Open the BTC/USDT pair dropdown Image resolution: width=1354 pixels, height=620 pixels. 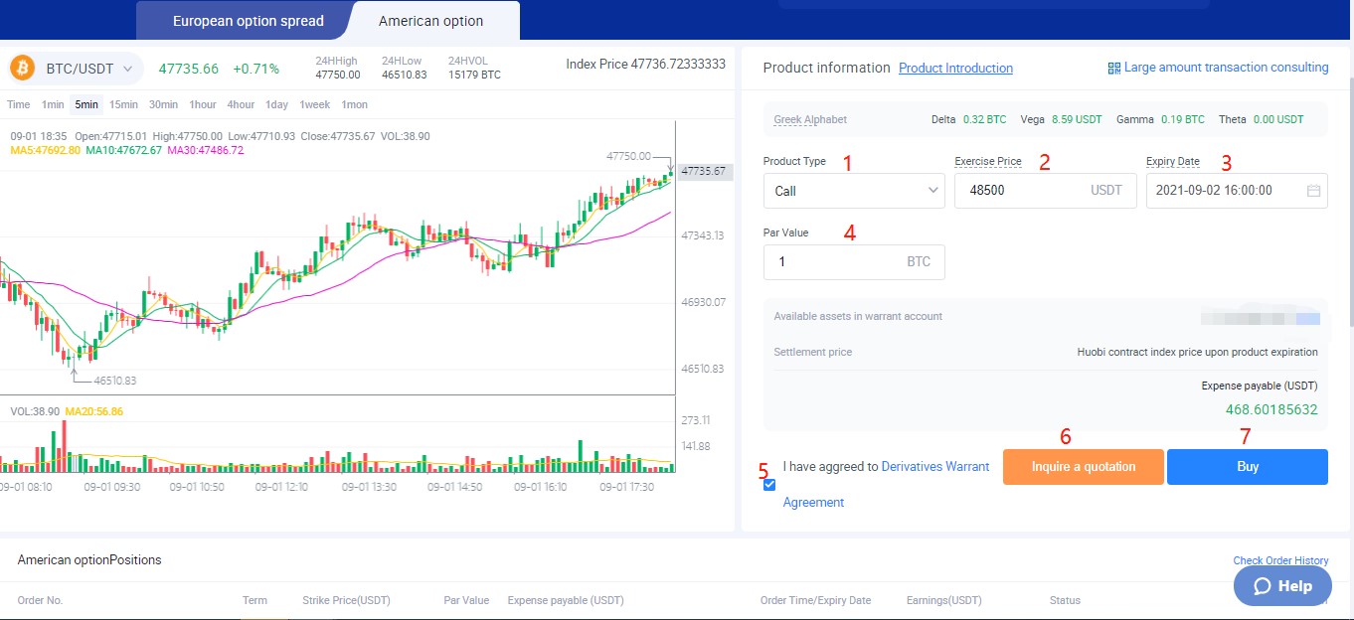coord(127,70)
